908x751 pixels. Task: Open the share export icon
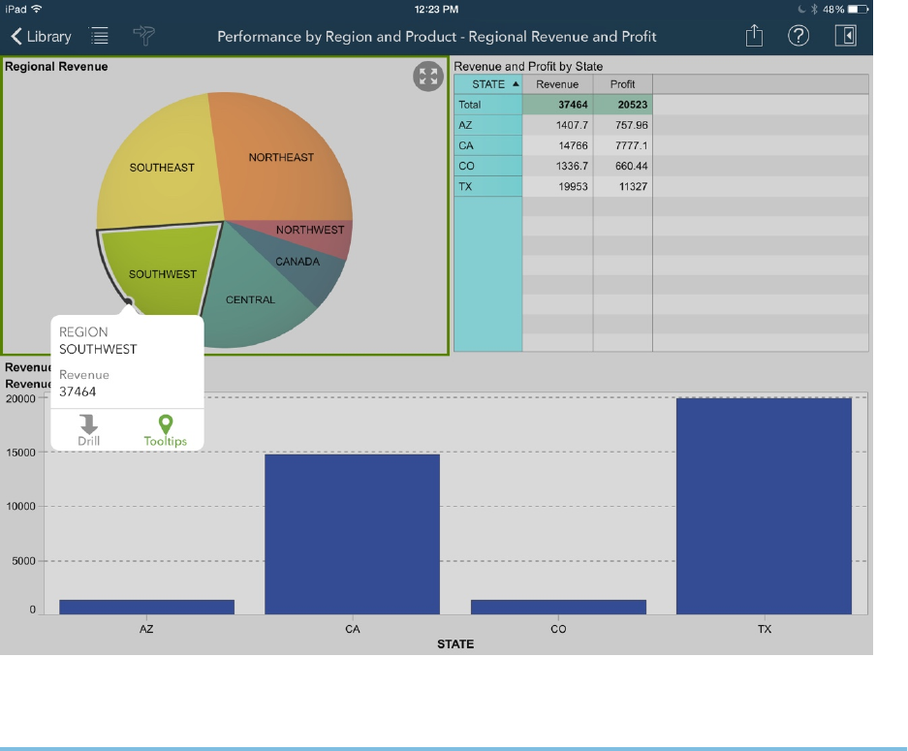coord(754,37)
